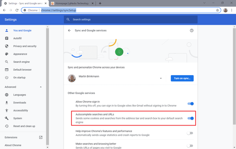Click the sidebar scrollbar down arrow
236x149 pixels.
coord(48,147)
